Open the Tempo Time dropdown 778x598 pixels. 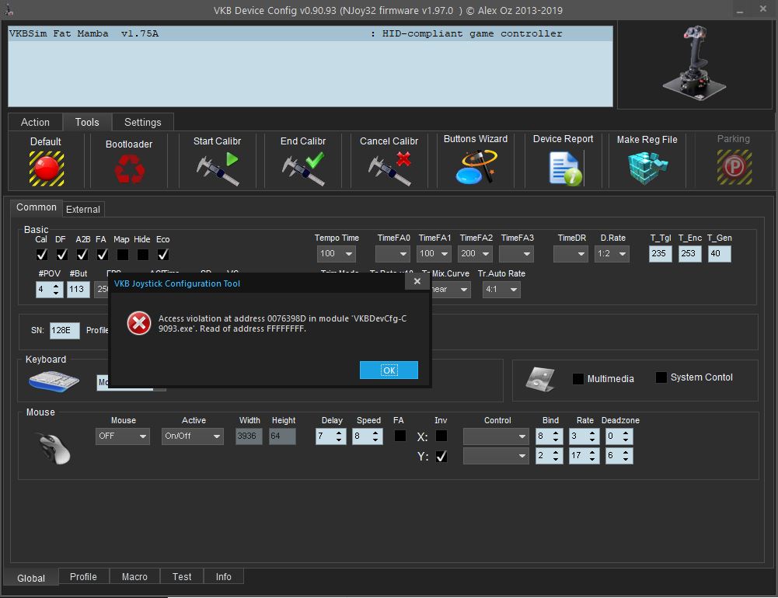pos(336,254)
